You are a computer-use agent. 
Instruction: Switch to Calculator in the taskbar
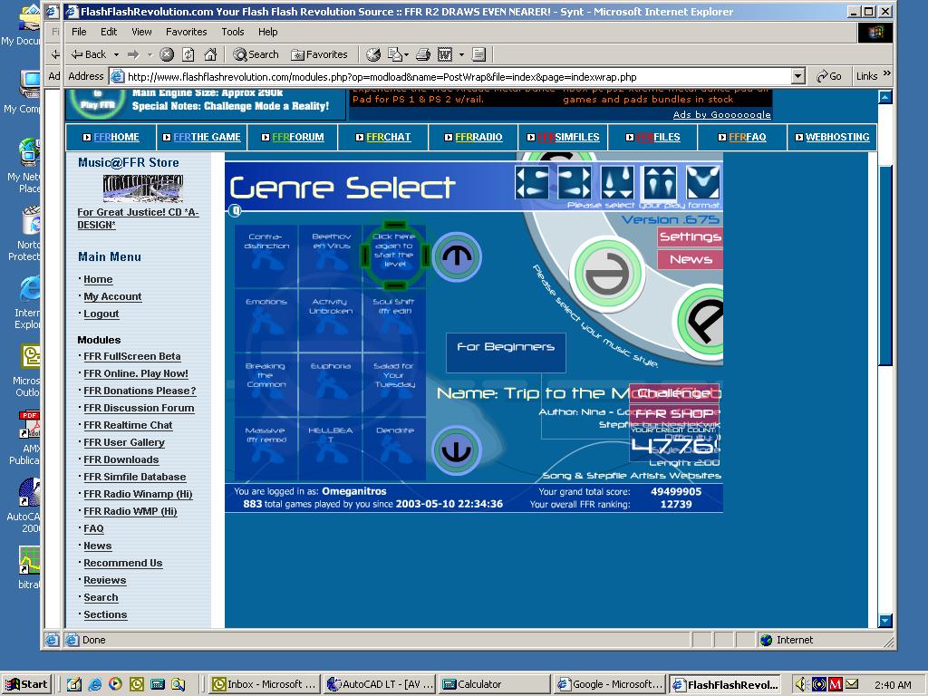coord(494,684)
